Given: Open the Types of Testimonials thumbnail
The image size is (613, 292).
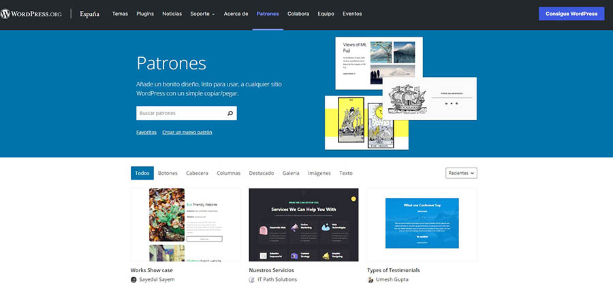Looking at the screenshot, I should tap(422, 225).
